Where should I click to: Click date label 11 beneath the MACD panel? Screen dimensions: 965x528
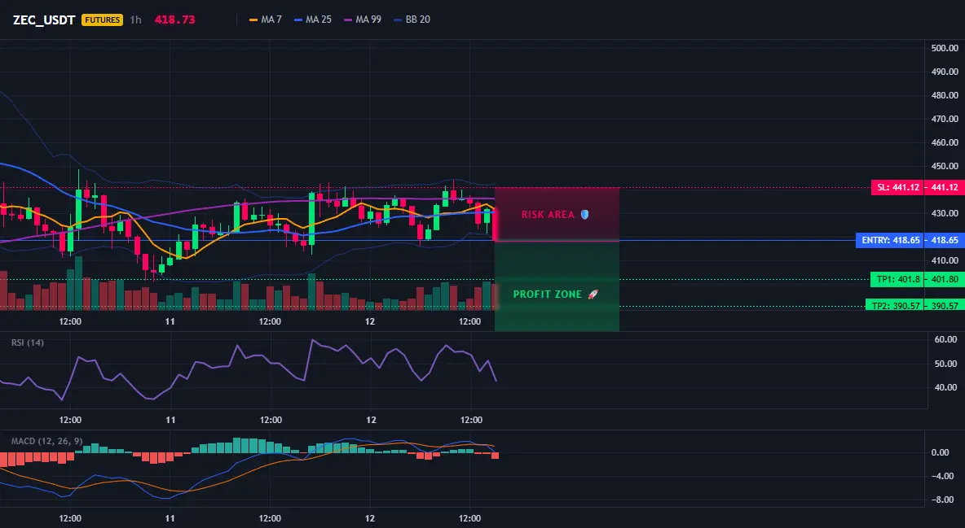click(170, 518)
